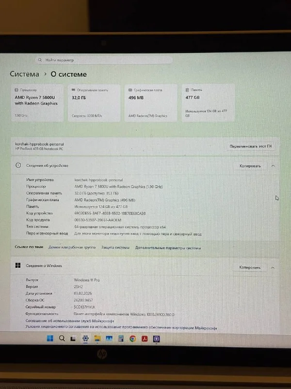Screen dimensions: 291x389
Task: Open the Windows Start menu
Action: (50, 338)
